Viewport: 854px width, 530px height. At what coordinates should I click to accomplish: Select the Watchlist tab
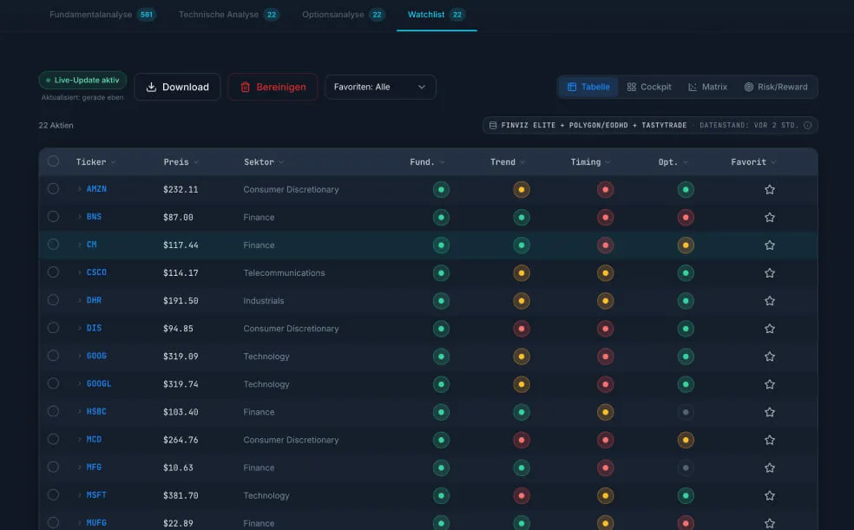[437, 15]
